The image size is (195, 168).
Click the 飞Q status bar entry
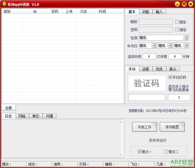(x=135, y=164)
